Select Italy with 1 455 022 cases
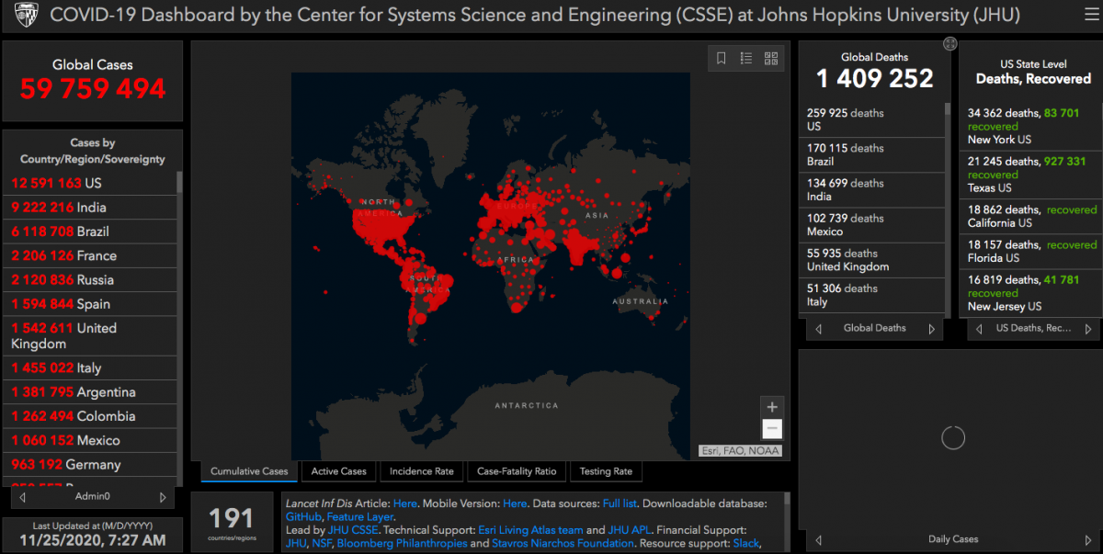Screen dimensions: 1103x554 (x=89, y=367)
